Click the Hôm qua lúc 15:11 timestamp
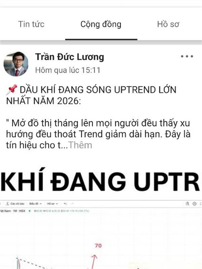 click(68, 70)
